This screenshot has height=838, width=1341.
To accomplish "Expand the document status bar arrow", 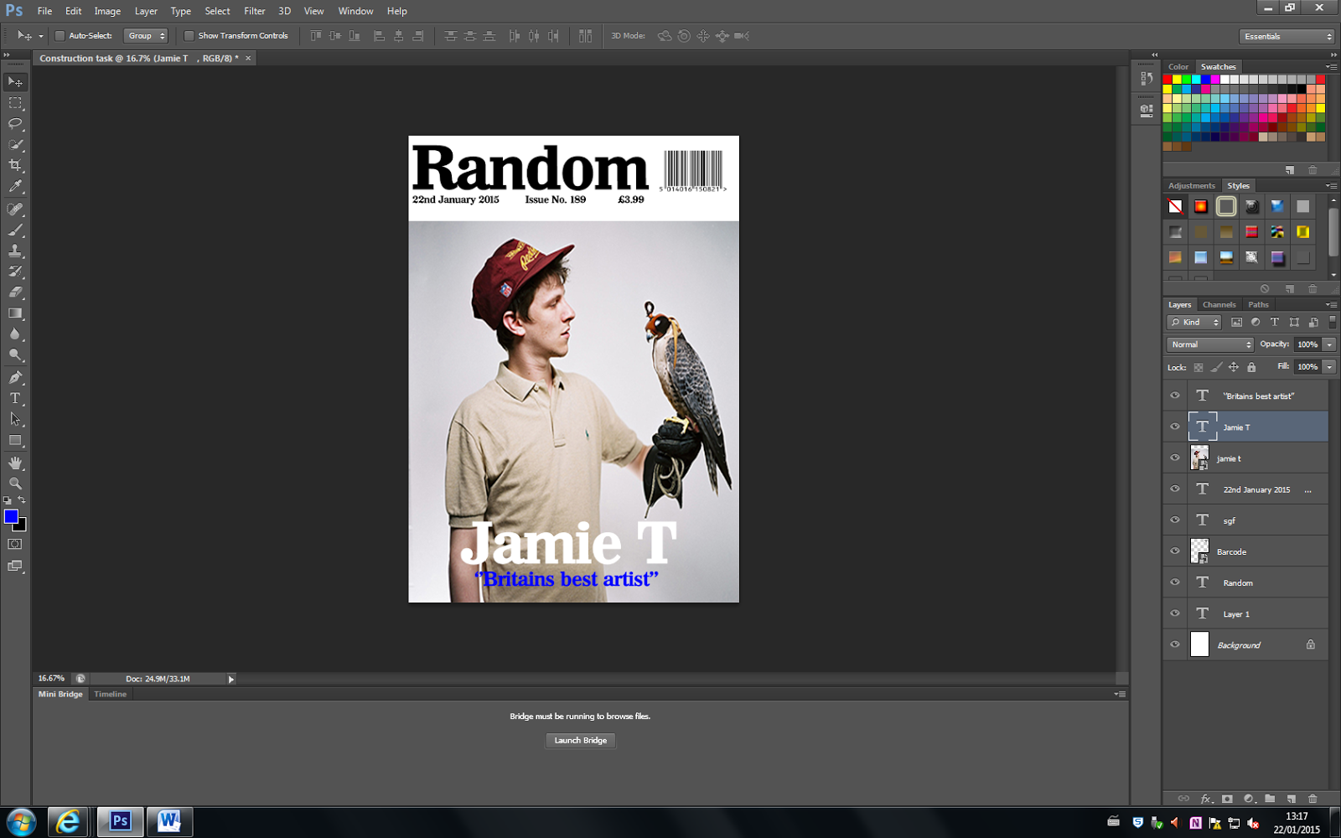I will [231, 679].
